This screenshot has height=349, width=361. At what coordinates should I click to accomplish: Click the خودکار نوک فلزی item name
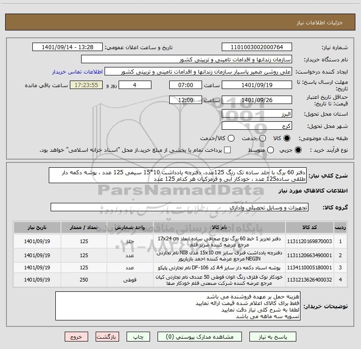click(219, 280)
